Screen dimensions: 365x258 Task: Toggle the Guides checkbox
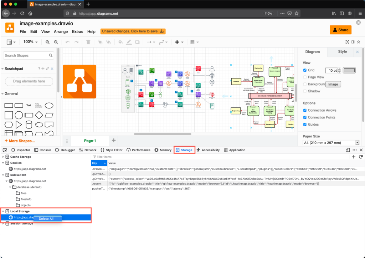pos(305,125)
